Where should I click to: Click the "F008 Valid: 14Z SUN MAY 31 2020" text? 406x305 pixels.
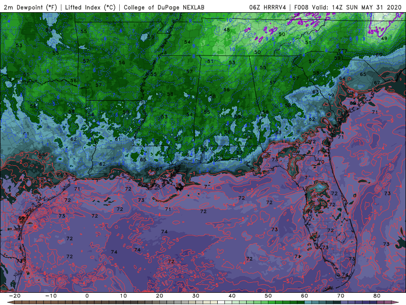pyautogui.click(x=348, y=7)
